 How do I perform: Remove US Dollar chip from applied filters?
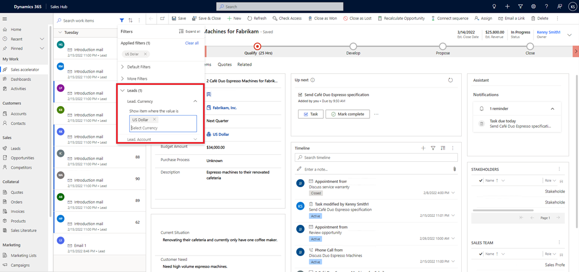[x=145, y=54]
